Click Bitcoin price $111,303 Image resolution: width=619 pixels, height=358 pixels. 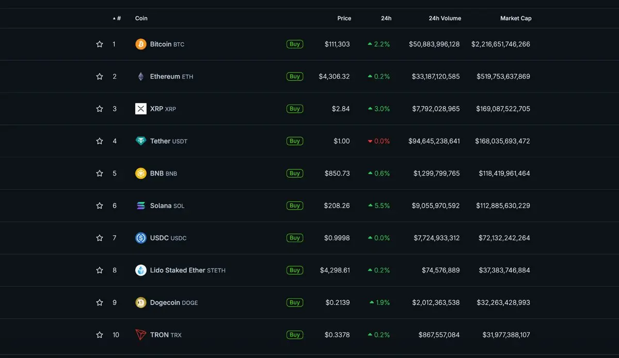point(337,44)
